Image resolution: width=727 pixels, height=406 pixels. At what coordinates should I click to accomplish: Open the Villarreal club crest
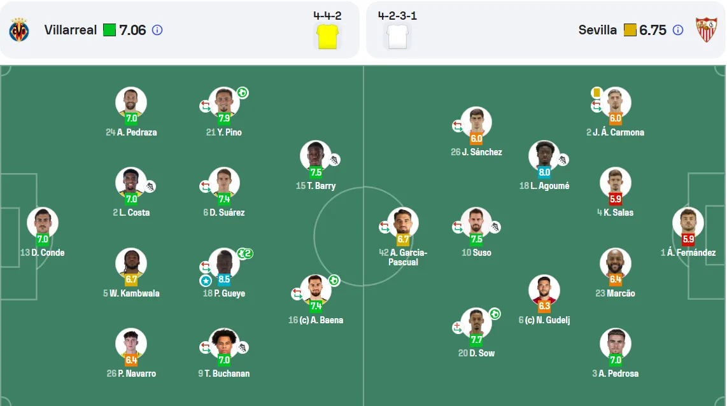coord(19,30)
